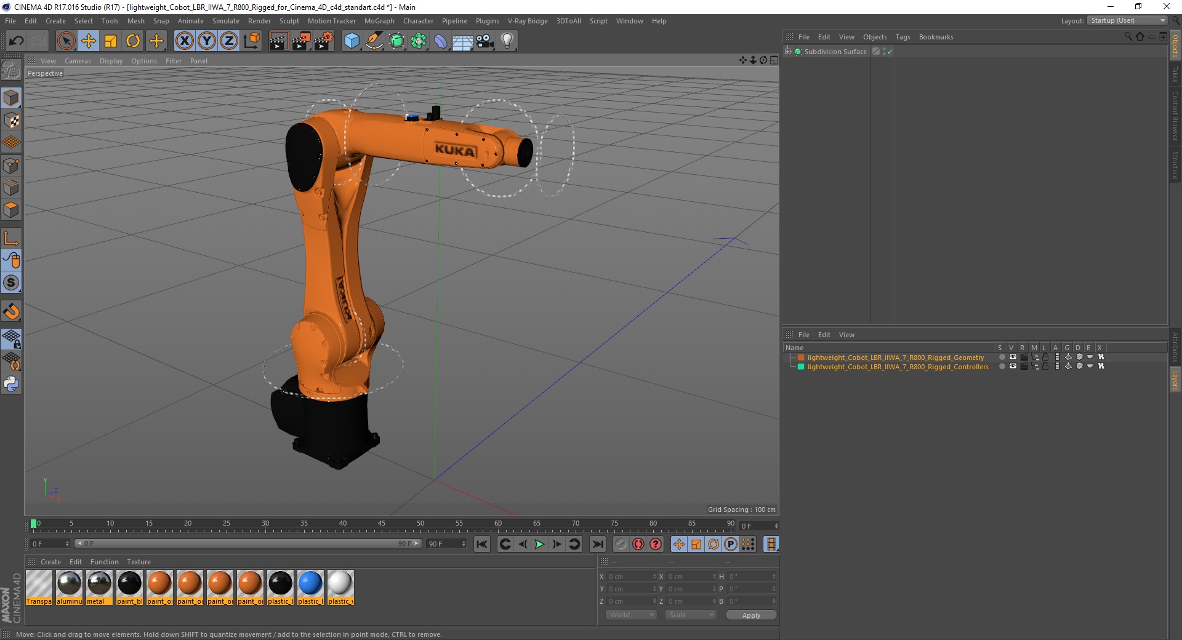Toggle visibility eye of Geometry layer
This screenshot has height=640, width=1182.
click(x=1013, y=357)
